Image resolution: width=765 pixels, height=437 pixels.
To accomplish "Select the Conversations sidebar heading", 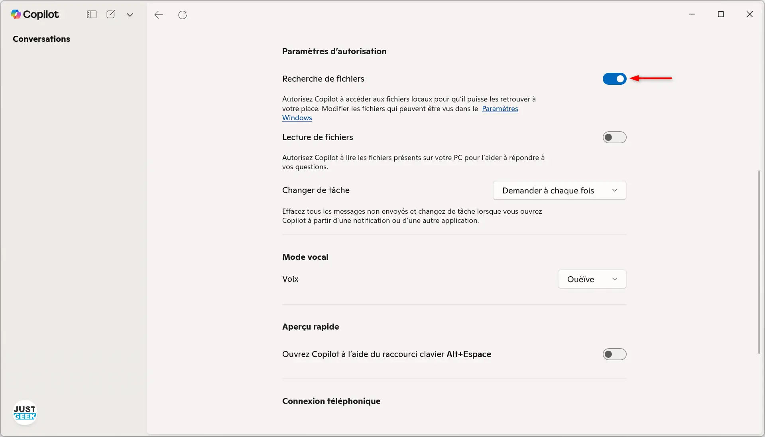I will (x=41, y=39).
